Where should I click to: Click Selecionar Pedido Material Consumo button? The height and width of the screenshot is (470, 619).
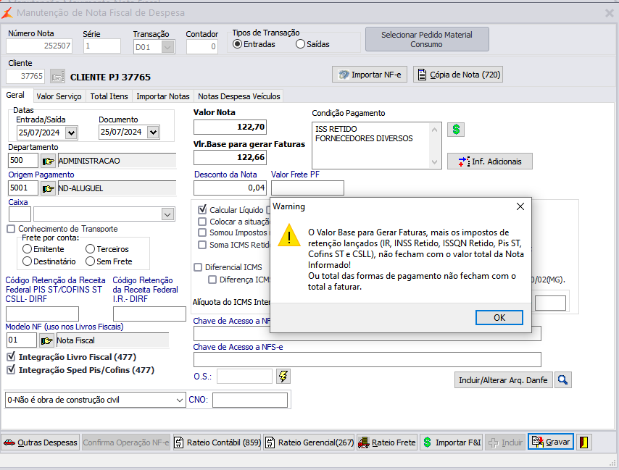pyautogui.click(x=427, y=39)
